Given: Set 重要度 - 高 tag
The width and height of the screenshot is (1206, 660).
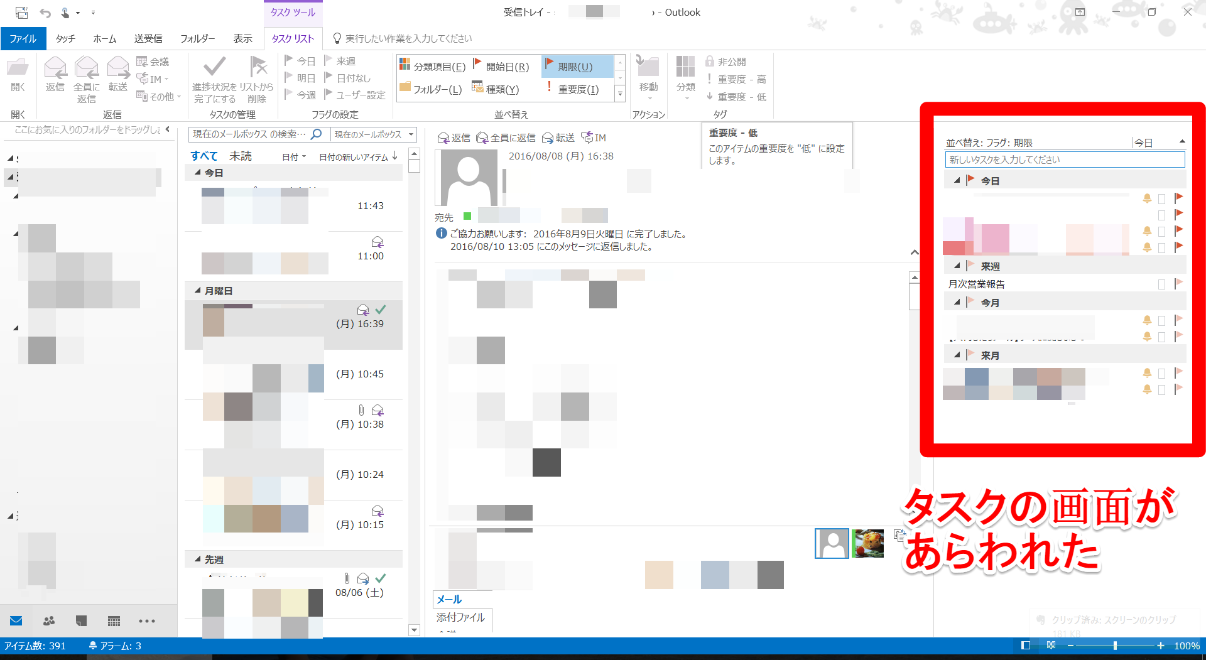Looking at the screenshot, I should (736, 79).
